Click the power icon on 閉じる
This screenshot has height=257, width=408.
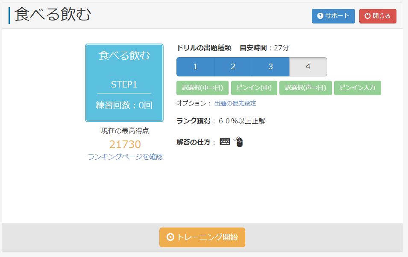point(367,16)
